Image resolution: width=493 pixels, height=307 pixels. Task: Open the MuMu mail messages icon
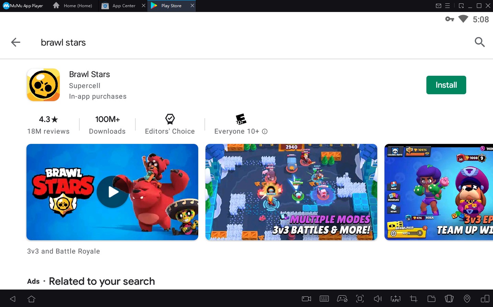tap(438, 6)
